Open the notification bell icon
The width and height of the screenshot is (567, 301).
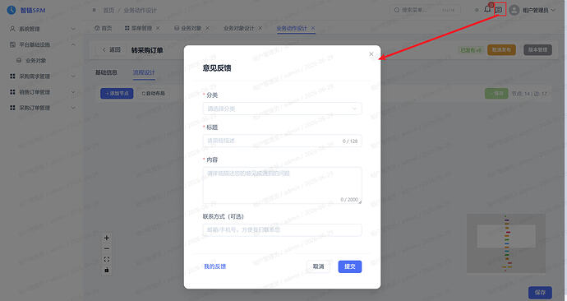487,9
